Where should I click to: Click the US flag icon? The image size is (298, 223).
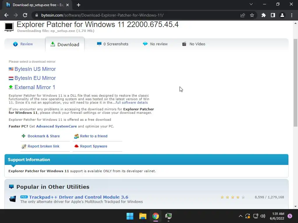click(x=11, y=69)
